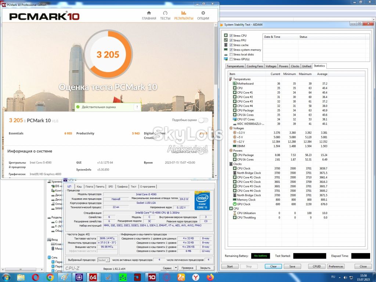This screenshot has height=282, width=376.
Task: Open Выбранный процессор Socket combo box
Action: (104, 260)
